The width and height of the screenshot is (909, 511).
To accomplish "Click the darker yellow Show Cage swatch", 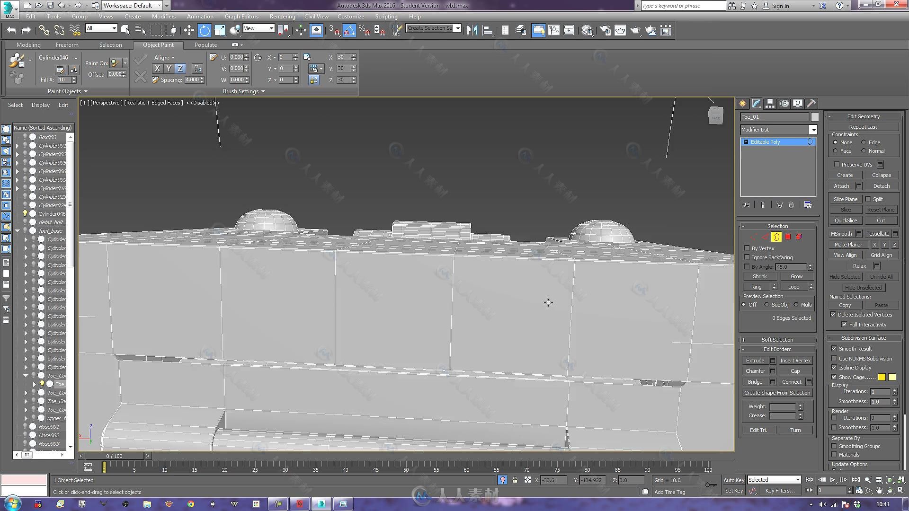I will [882, 377].
